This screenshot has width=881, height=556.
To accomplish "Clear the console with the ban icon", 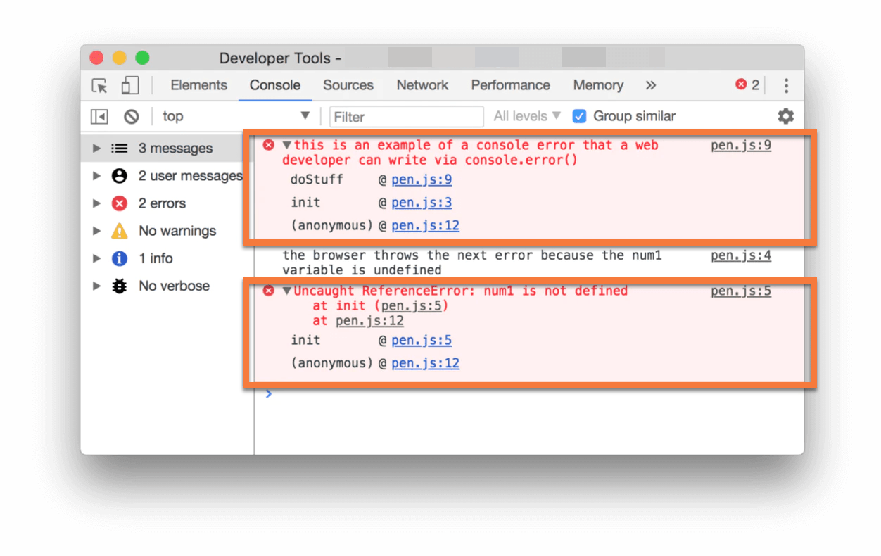I will click(x=132, y=117).
